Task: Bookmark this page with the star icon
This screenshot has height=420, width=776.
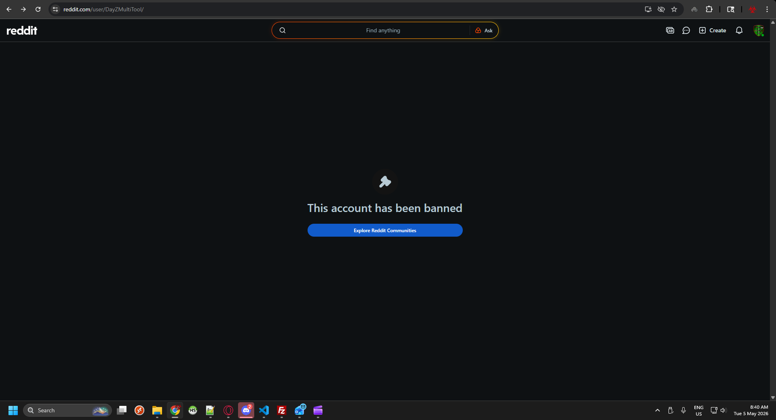Action: (x=674, y=9)
